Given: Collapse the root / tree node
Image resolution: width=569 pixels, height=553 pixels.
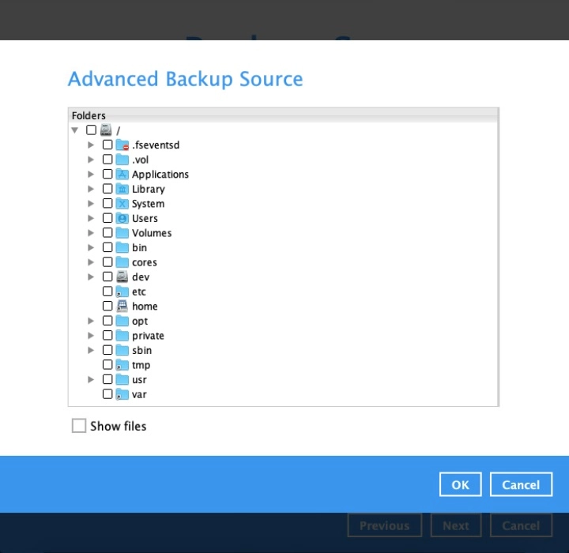Looking at the screenshot, I should point(75,130).
